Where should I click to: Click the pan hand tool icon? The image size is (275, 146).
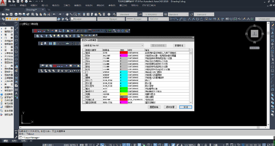[67, 14]
